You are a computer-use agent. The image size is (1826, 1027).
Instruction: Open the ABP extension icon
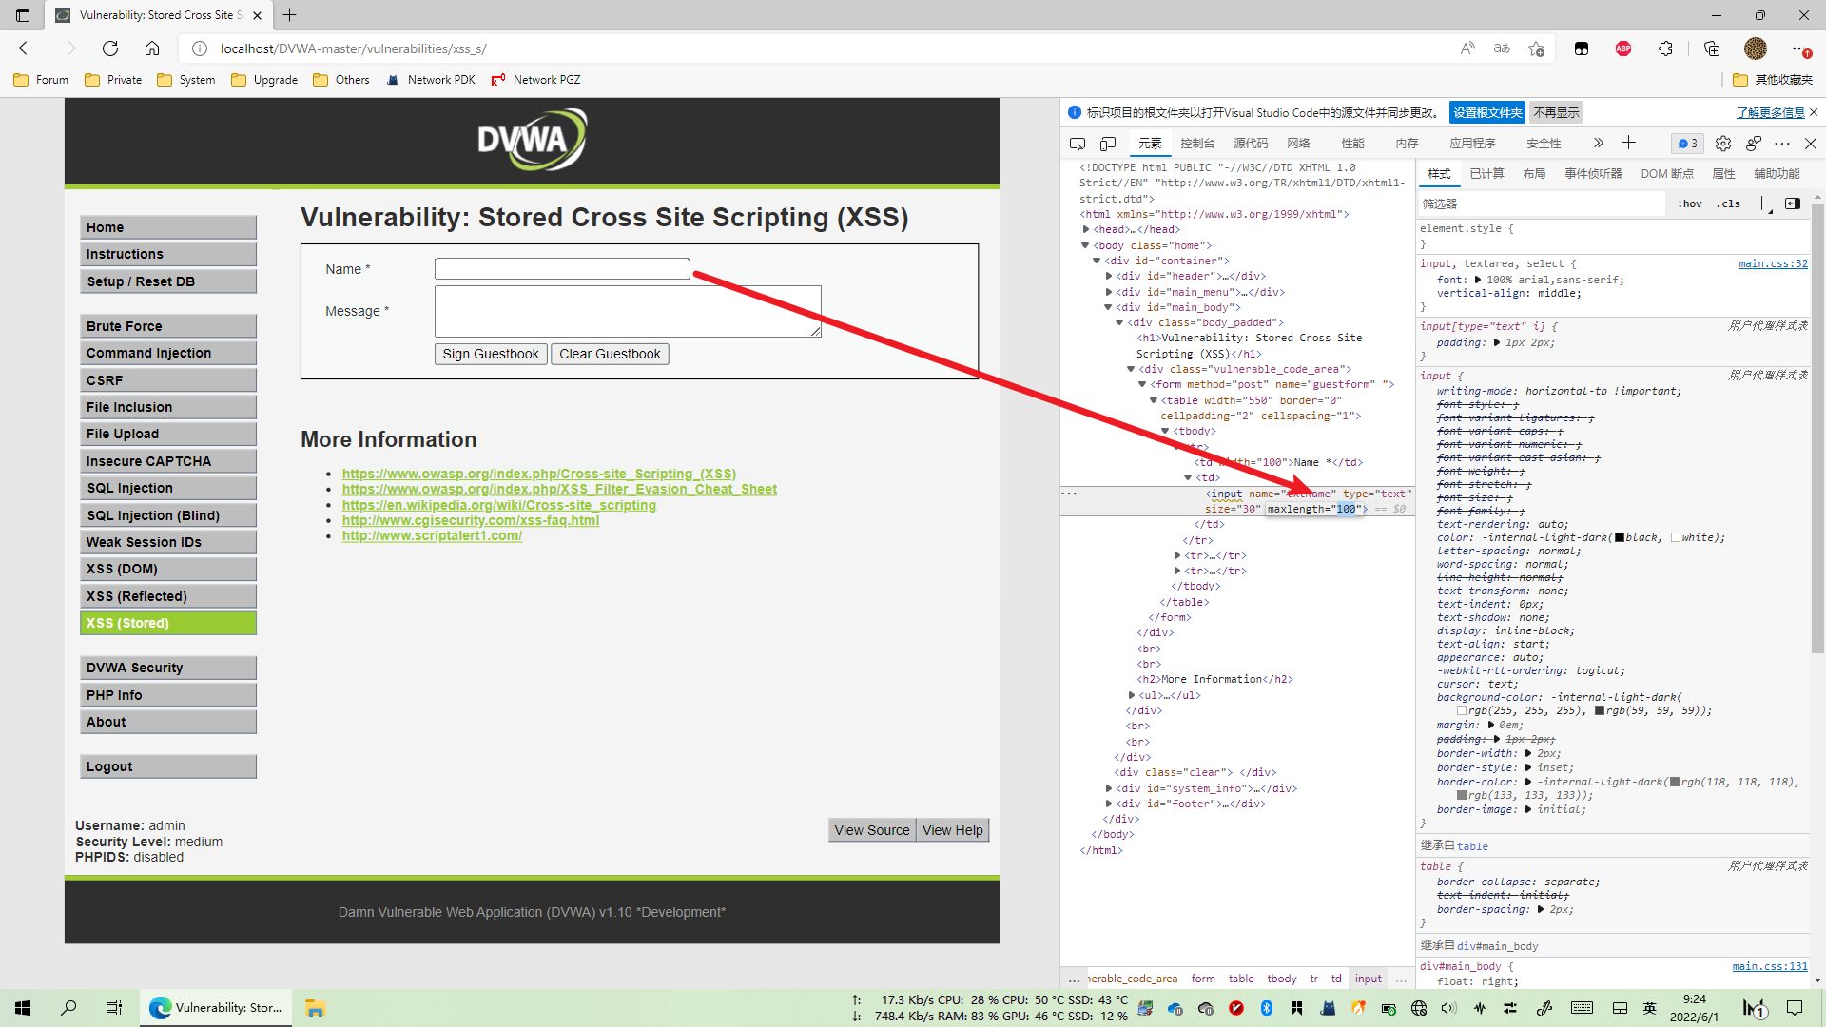[x=1623, y=48]
